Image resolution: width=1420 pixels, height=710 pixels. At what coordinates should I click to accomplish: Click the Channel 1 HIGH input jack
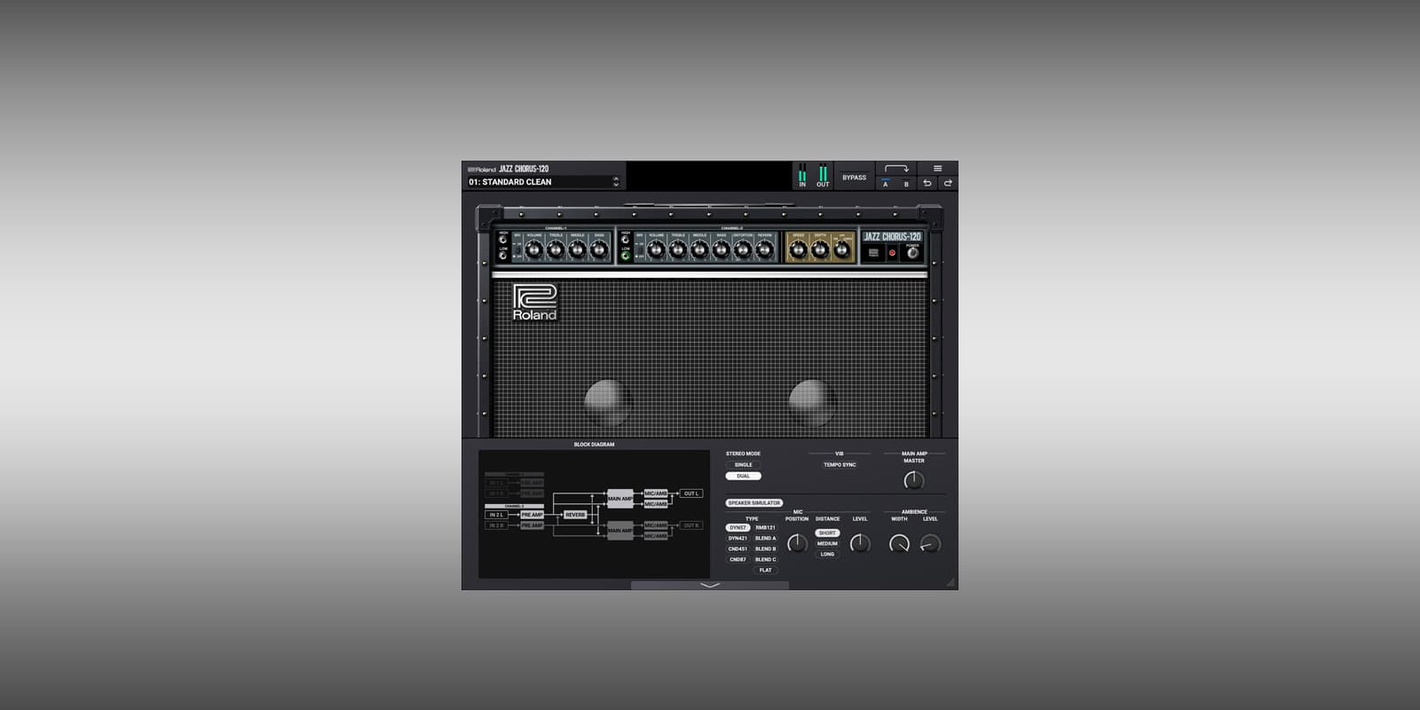pos(502,240)
